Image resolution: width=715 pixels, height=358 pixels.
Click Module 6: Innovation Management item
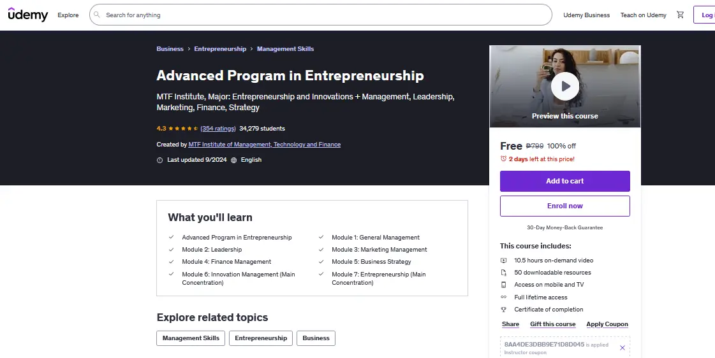[x=239, y=278]
